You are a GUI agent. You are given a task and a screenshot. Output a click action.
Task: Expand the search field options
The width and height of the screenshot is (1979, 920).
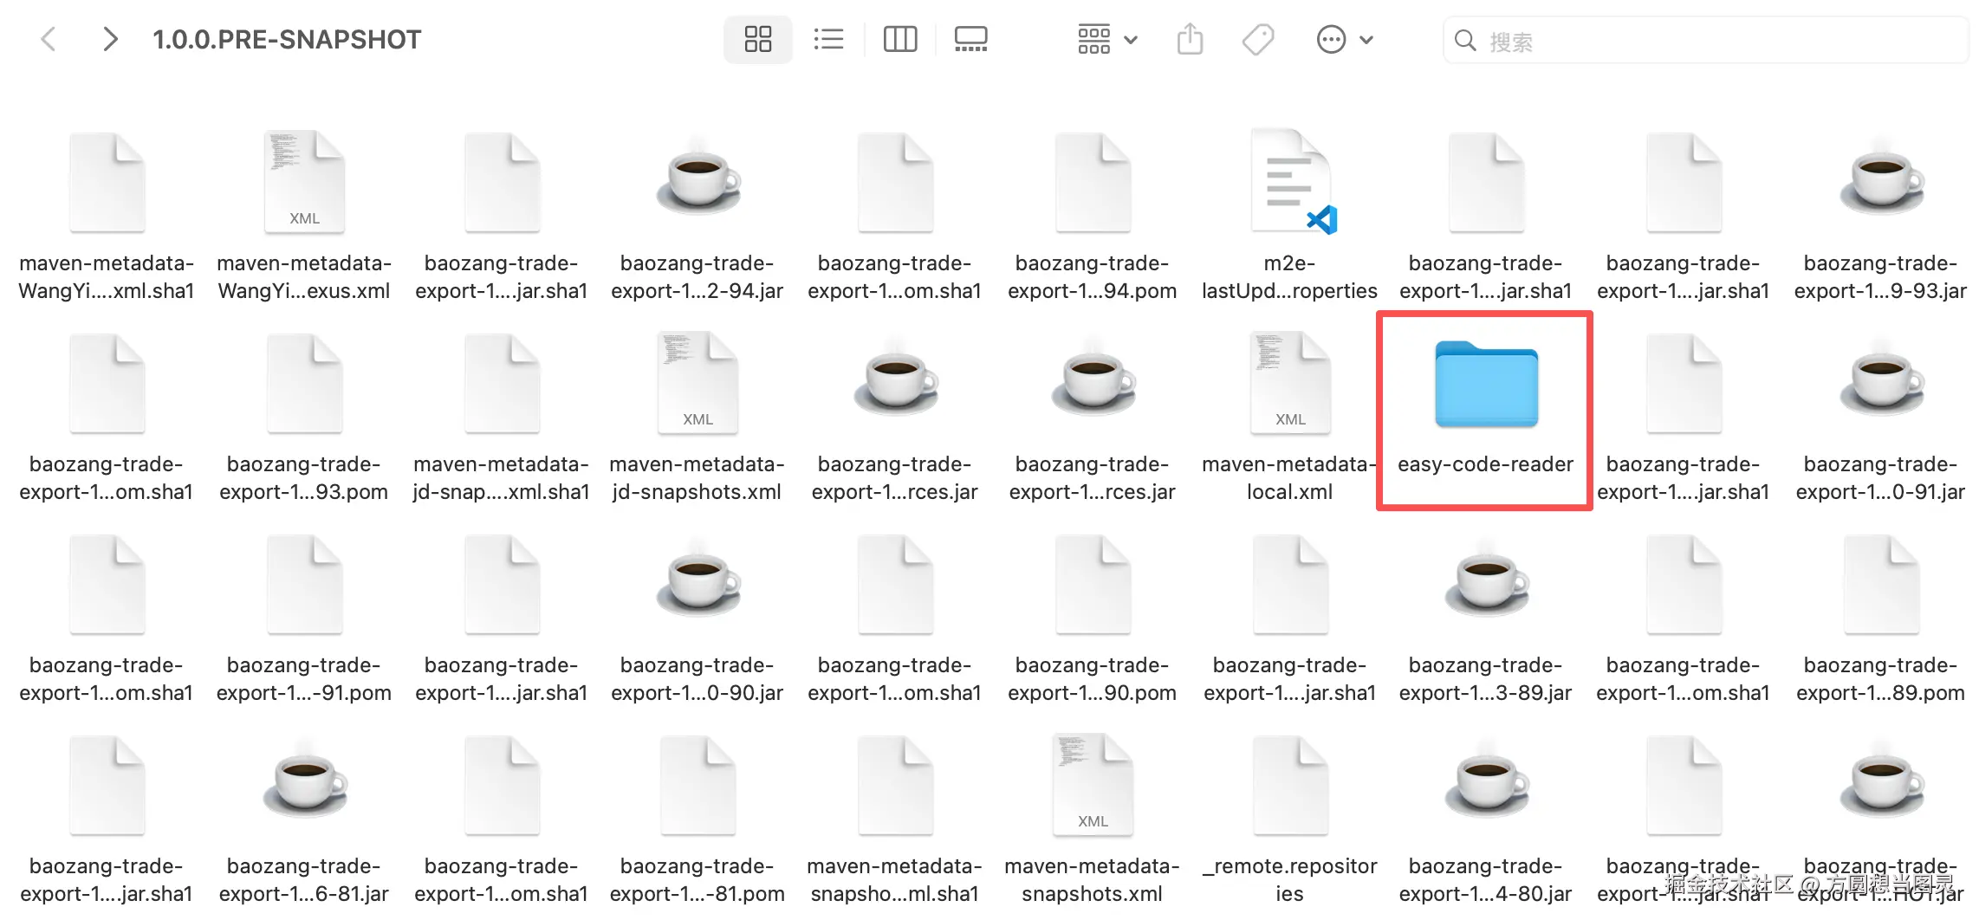click(x=1464, y=40)
